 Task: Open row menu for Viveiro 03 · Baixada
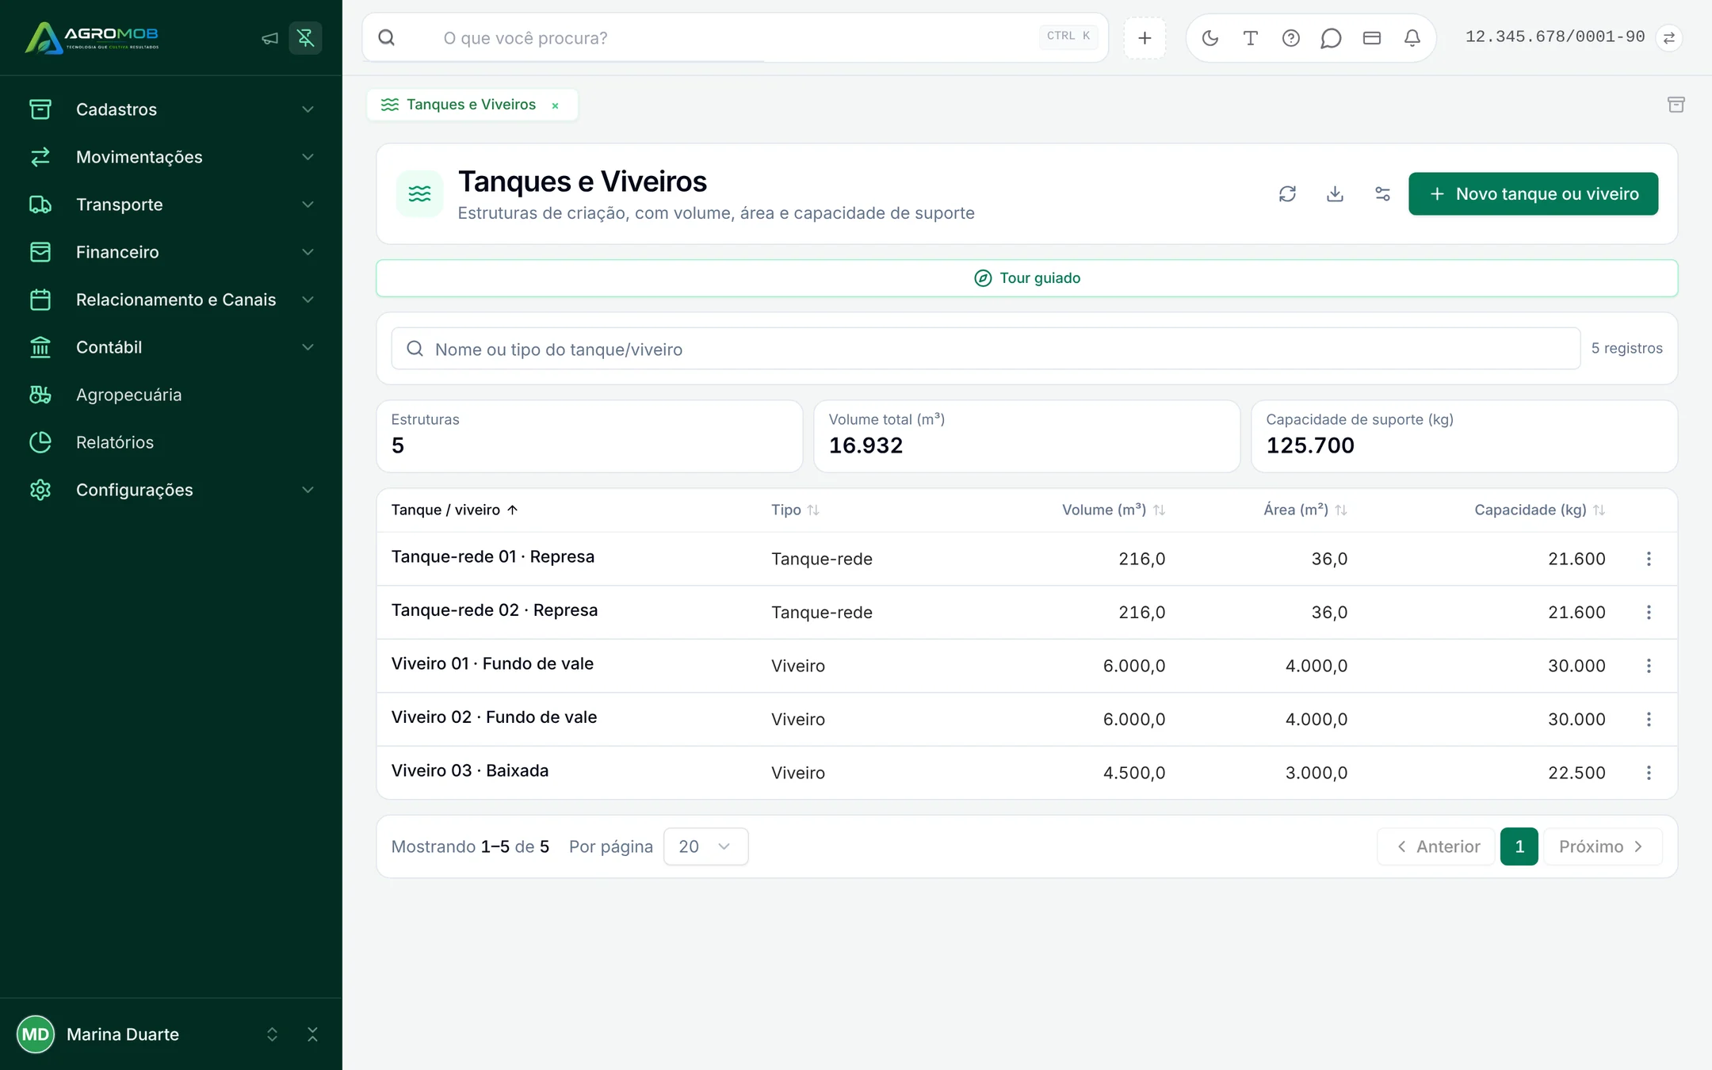[x=1649, y=773]
